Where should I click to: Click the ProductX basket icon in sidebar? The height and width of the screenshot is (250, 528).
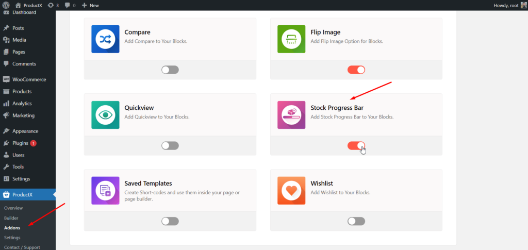(6, 194)
